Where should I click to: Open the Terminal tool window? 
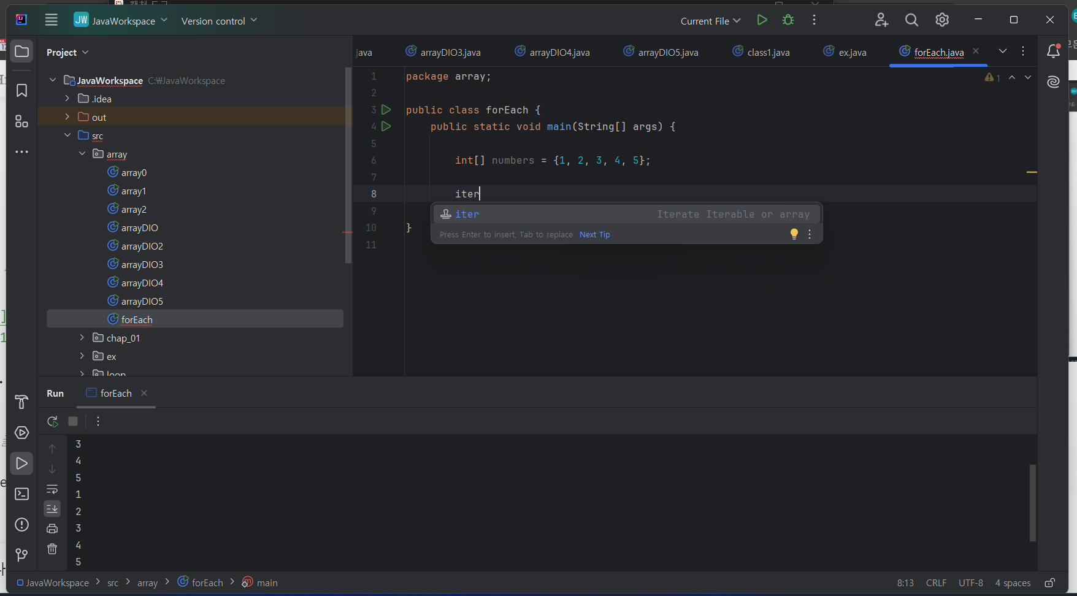[x=21, y=494]
